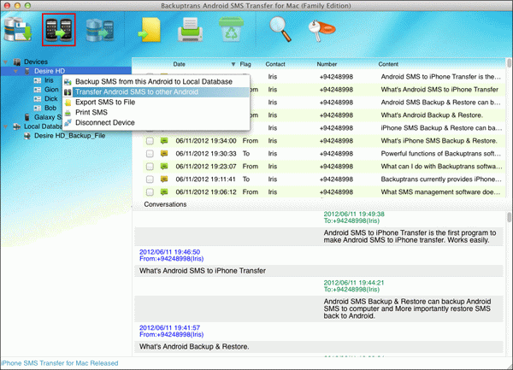The width and height of the screenshot is (513, 370).
Task: Click timestamp 2012/06/11 19:46:50 in conversation
Action: pyautogui.click(x=170, y=252)
